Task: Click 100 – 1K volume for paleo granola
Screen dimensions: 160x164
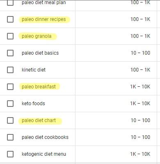Action: (140, 36)
